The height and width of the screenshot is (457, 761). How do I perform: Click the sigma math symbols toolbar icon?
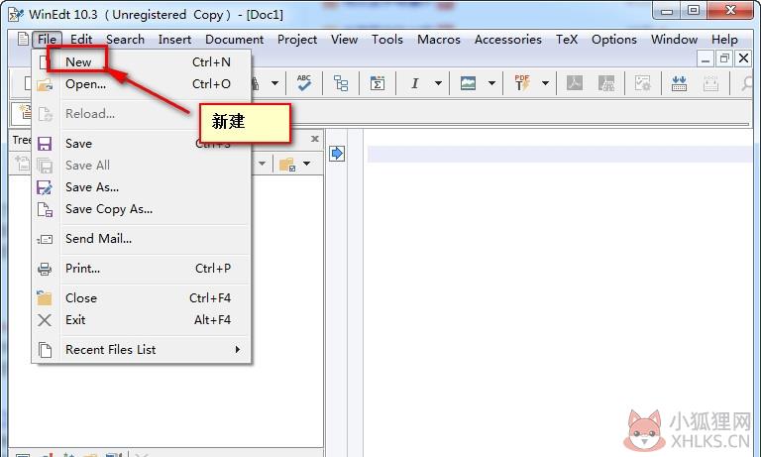click(378, 83)
